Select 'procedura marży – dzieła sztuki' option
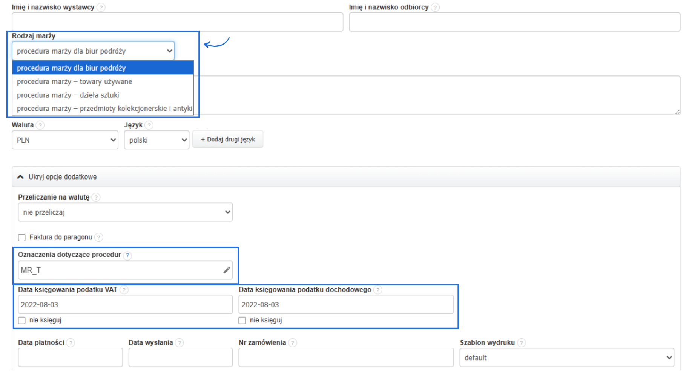 pos(68,95)
